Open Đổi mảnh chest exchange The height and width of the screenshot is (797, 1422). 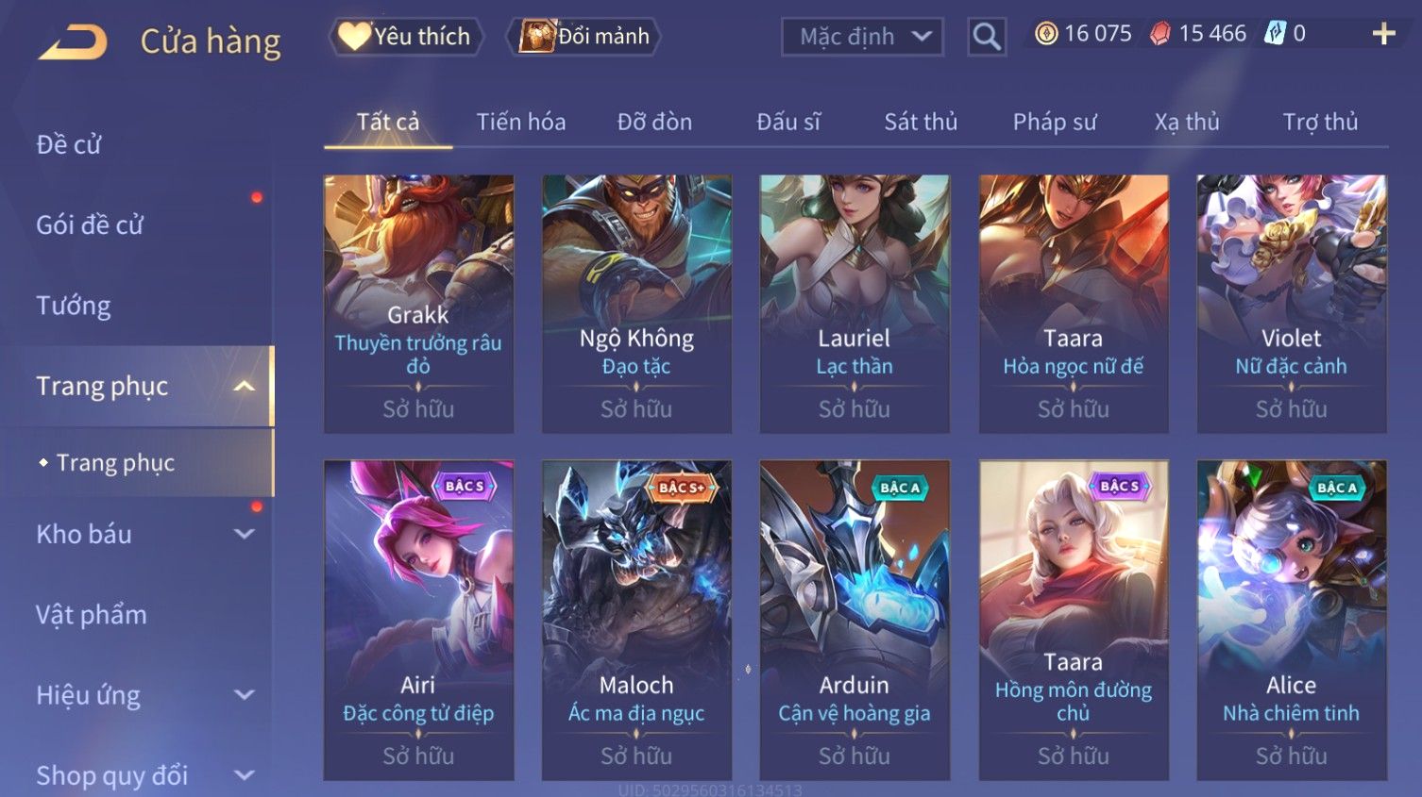pos(584,37)
